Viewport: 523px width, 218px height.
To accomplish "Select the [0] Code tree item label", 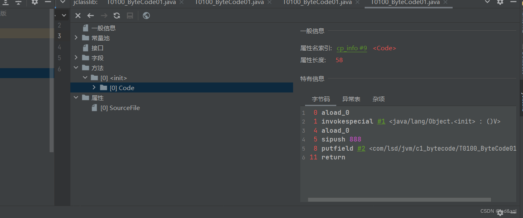I will [122, 88].
